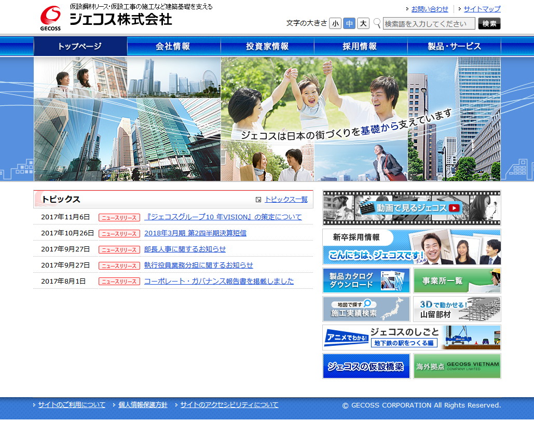Set font size to 中

pos(349,23)
